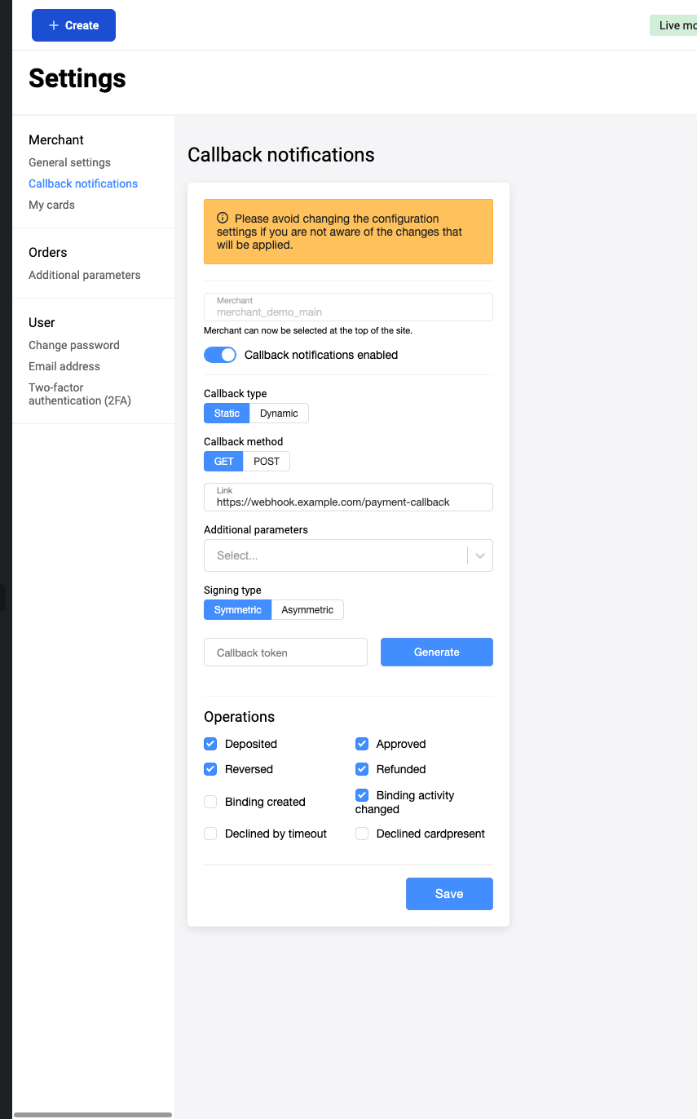697x1119 pixels.
Task: Uncheck the Refunded operation checkbox
Action: [x=362, y=769]
